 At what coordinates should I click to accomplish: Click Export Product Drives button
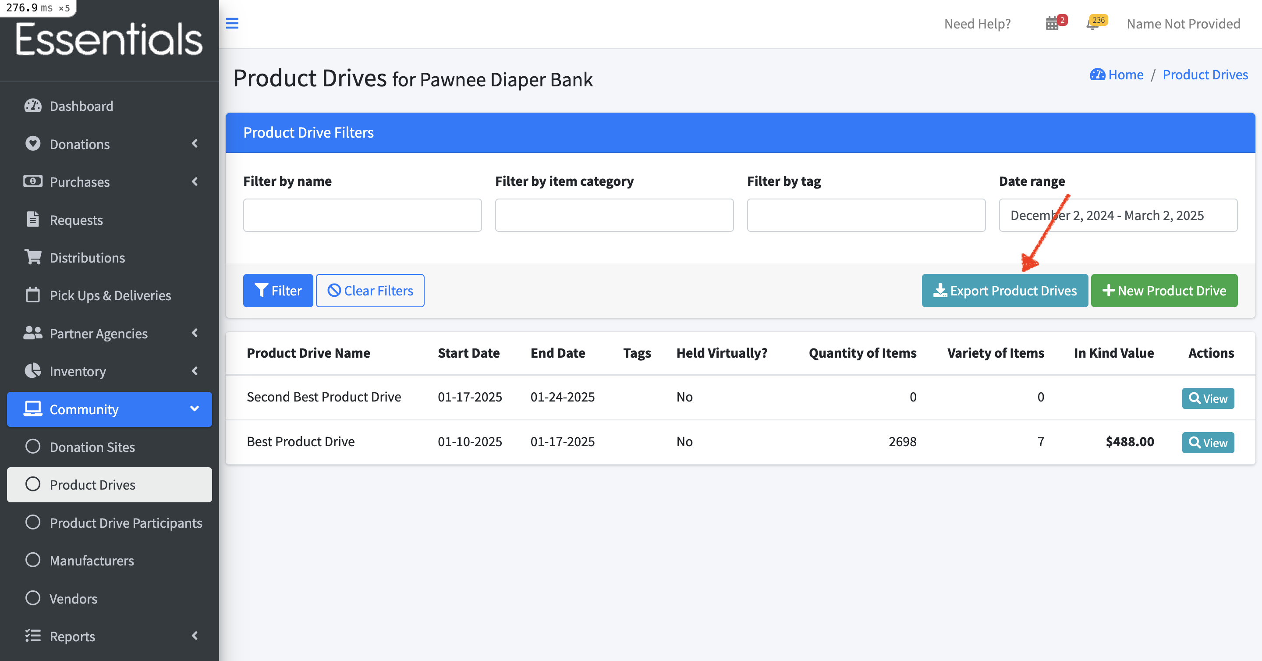[x=1005, y=291]
